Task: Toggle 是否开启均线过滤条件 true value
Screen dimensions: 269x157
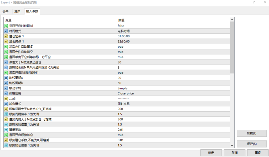Action: (120, 73)
